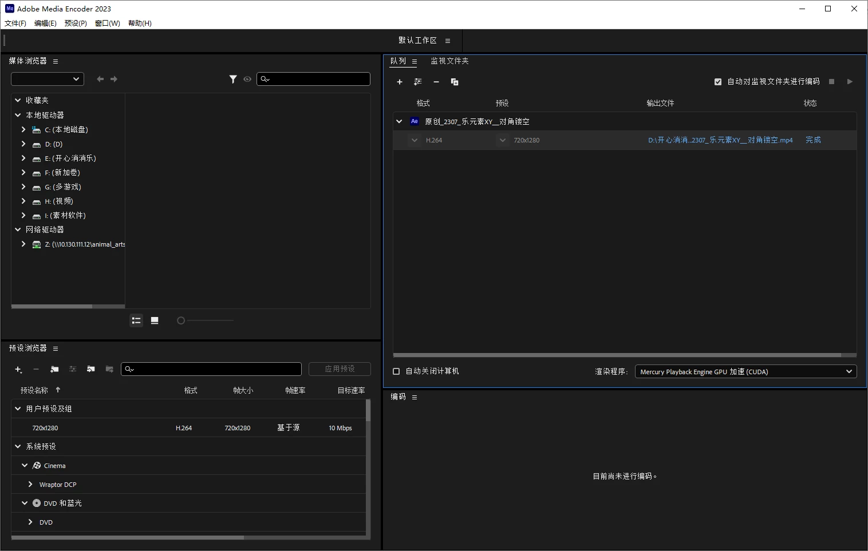Toggle auto-encode watch folders checkbox
The image size is (868, 551).
(718, 82)
